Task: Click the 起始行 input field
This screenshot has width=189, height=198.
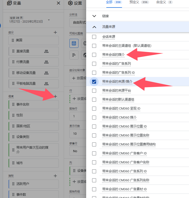Action: point(78,116)
